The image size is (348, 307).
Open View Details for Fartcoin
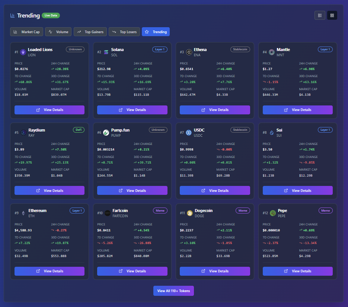point(132,271)
